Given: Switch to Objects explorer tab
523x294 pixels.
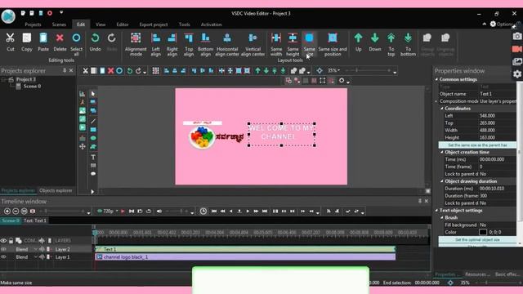Looking at the screenshot, I should [56, 190].
